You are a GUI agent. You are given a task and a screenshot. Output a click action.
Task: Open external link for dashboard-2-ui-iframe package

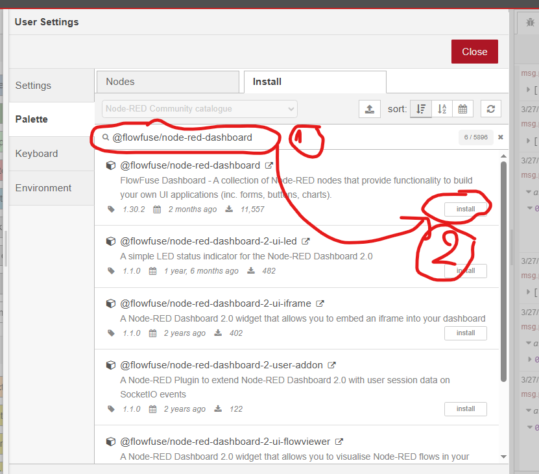tap(320, 303)
